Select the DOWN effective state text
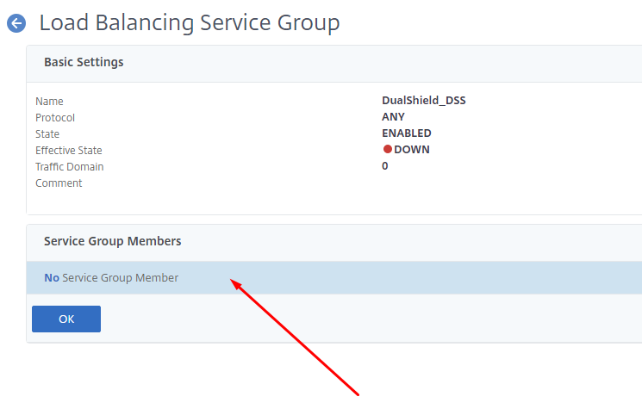This screenshot has width=642, height=409. (412, 150)
